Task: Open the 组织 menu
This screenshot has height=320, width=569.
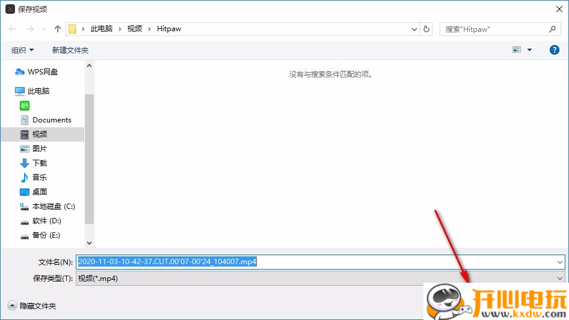Action: [x=22, y=50]
